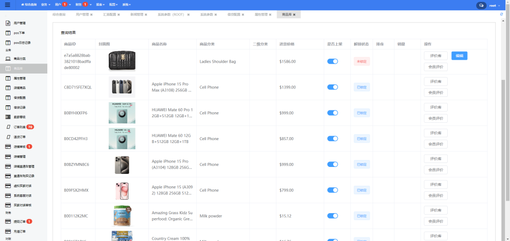
Task: Click 会员评价 for iPhone 15 Pro Max
Action: [x=435, y=92]
